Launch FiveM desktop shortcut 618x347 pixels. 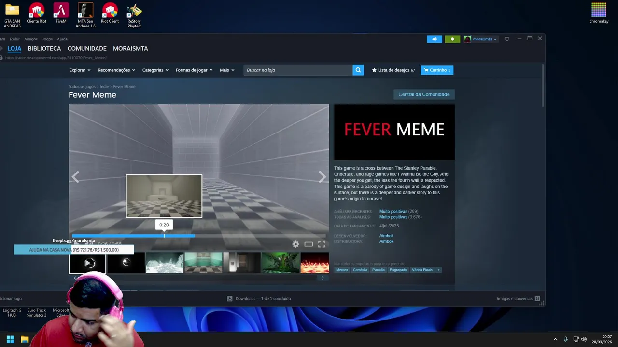click(x=61, y=13)
